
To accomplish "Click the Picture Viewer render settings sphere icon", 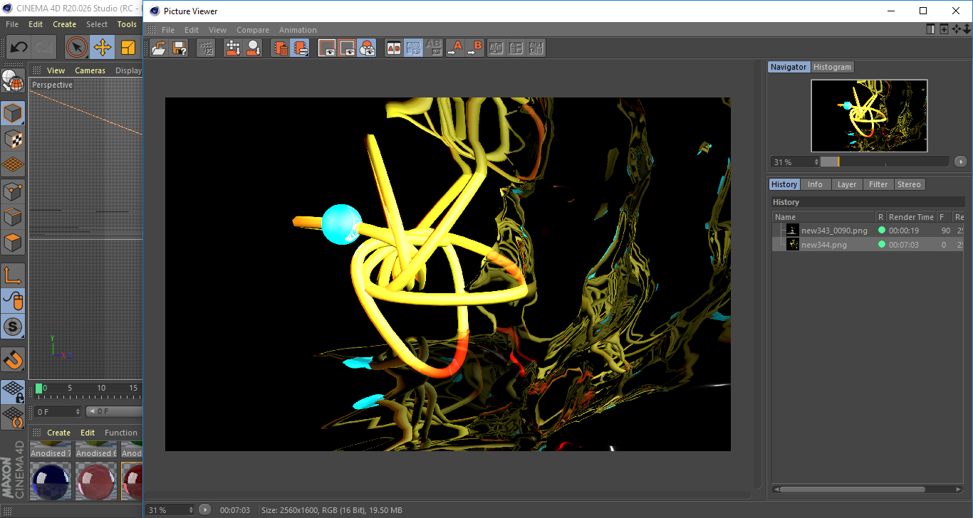I will [253, 48].
